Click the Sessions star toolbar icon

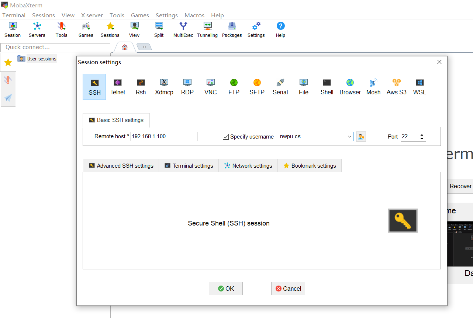tap(110, 30)
